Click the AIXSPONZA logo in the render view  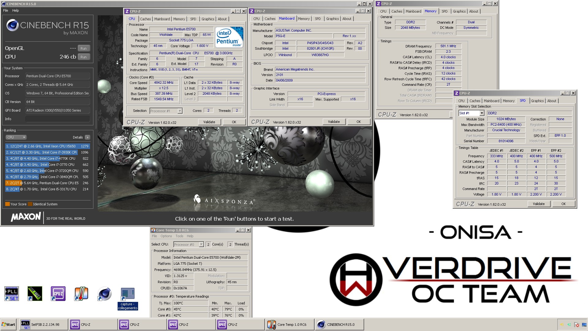(224, 201)
